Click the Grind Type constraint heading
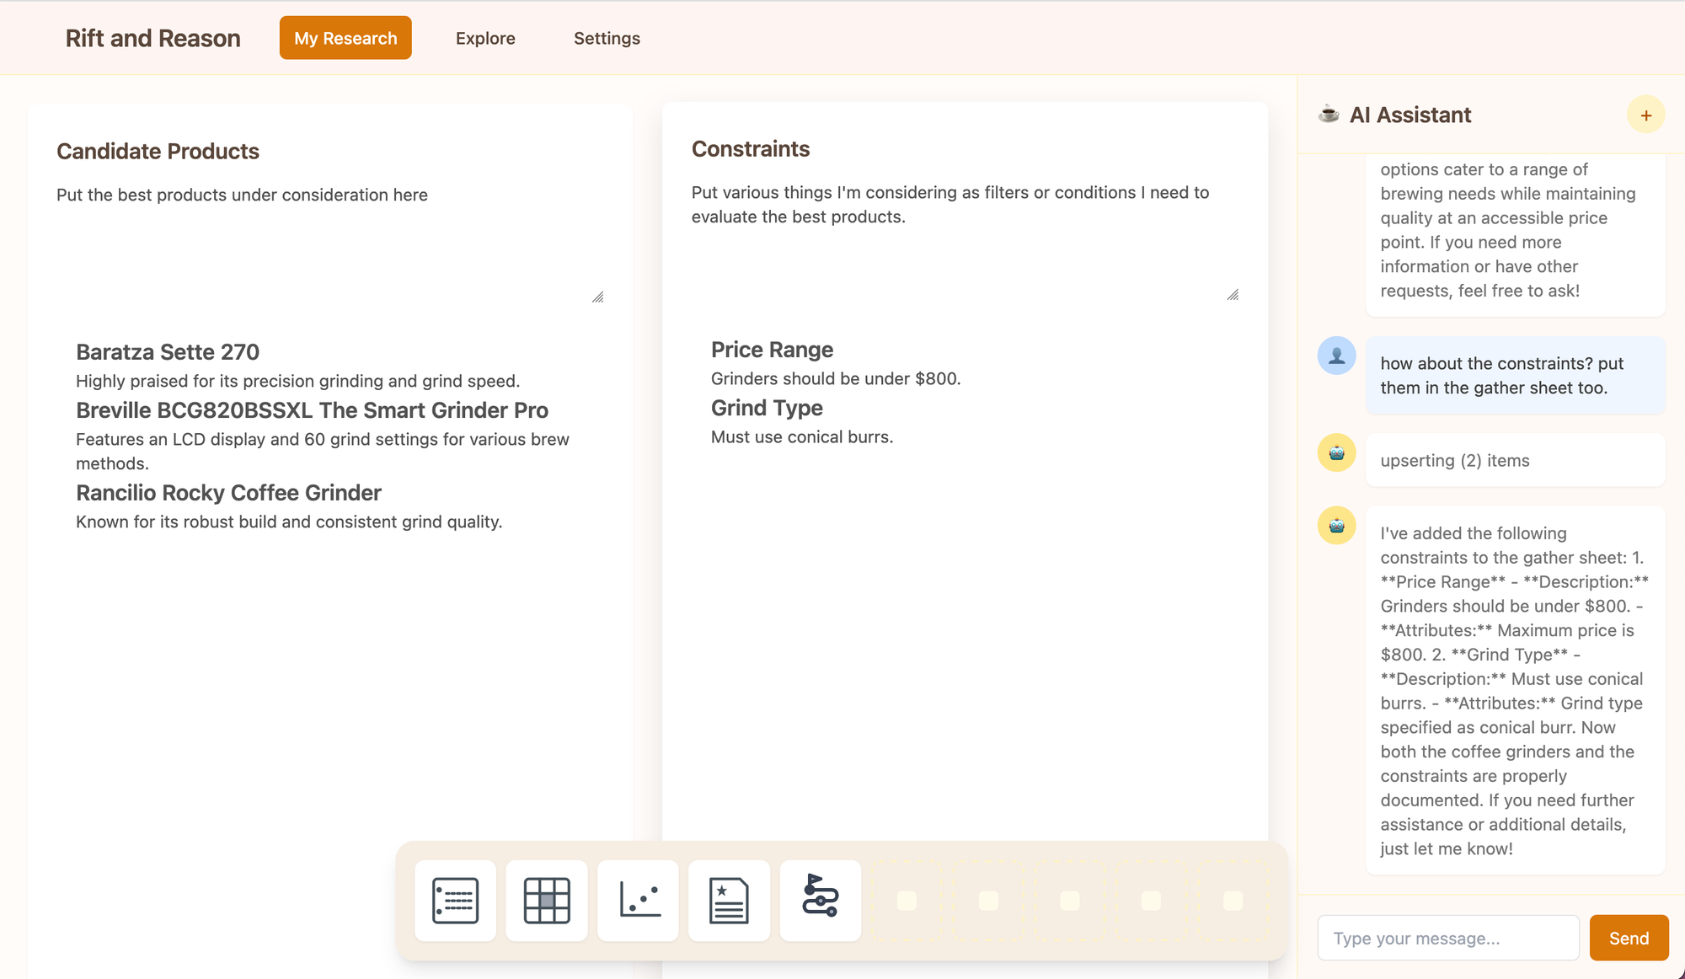Viewport: 1685px width, 979px height. (767, 407)
